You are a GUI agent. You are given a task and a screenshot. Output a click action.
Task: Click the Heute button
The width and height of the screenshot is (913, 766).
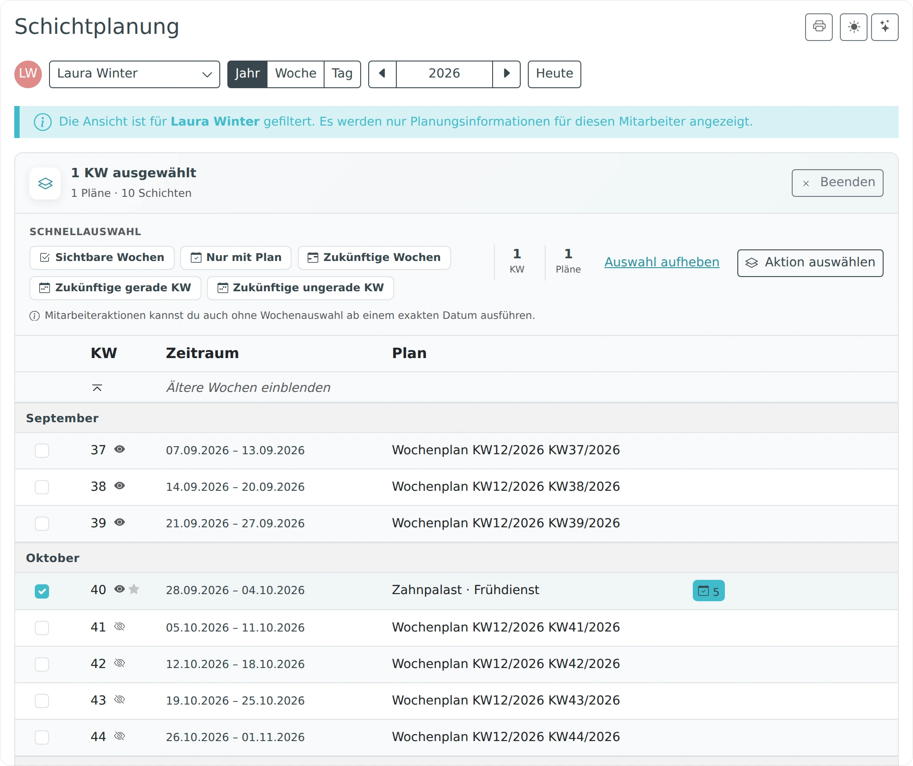coord(554,74)
